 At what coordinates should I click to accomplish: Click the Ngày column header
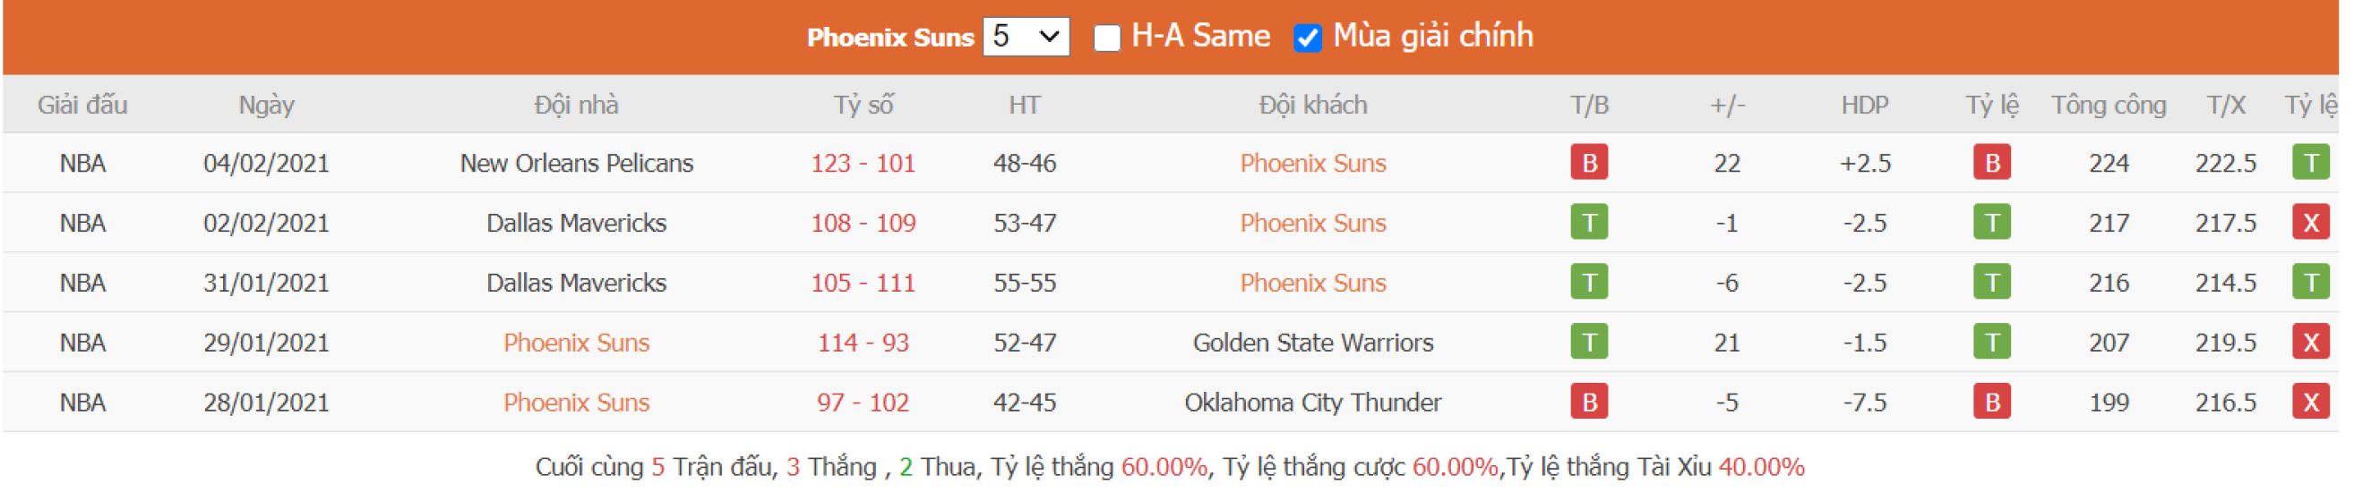pyautogui.click(x=268, y=105)
